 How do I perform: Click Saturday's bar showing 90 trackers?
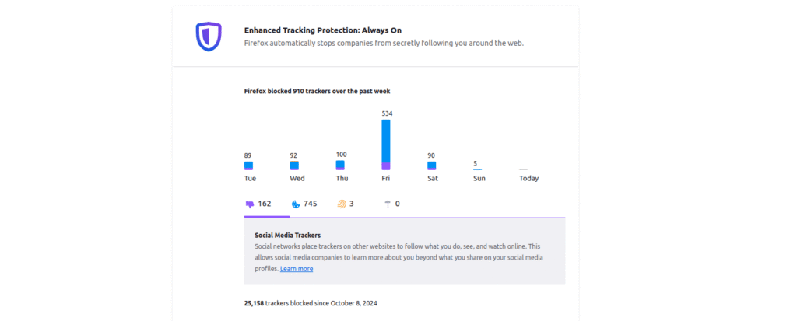(x=431, y=166)
